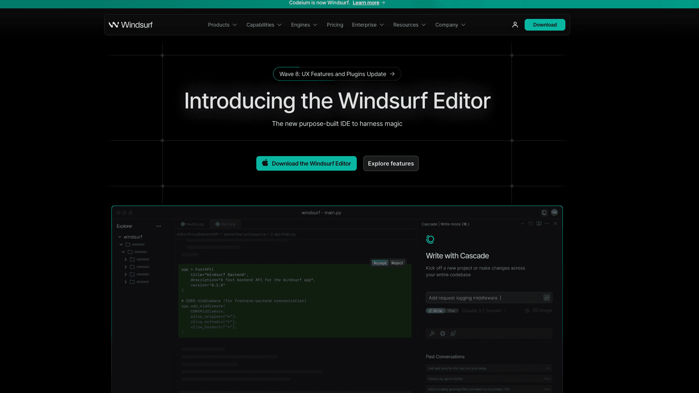Click the breadcrumb app/main.py
Image resolution: width=699 pixels, height=393 pixels.
point(285,234)
